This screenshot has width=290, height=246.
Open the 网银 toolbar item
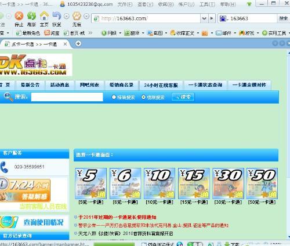[x=109, y=33]
